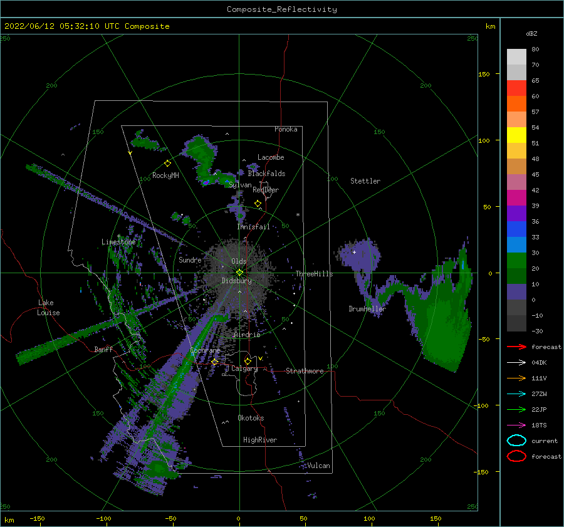This screenshot has height=527, width=564.
Task: Click the cyan current ellipse icon
Action: coord(516,441)
